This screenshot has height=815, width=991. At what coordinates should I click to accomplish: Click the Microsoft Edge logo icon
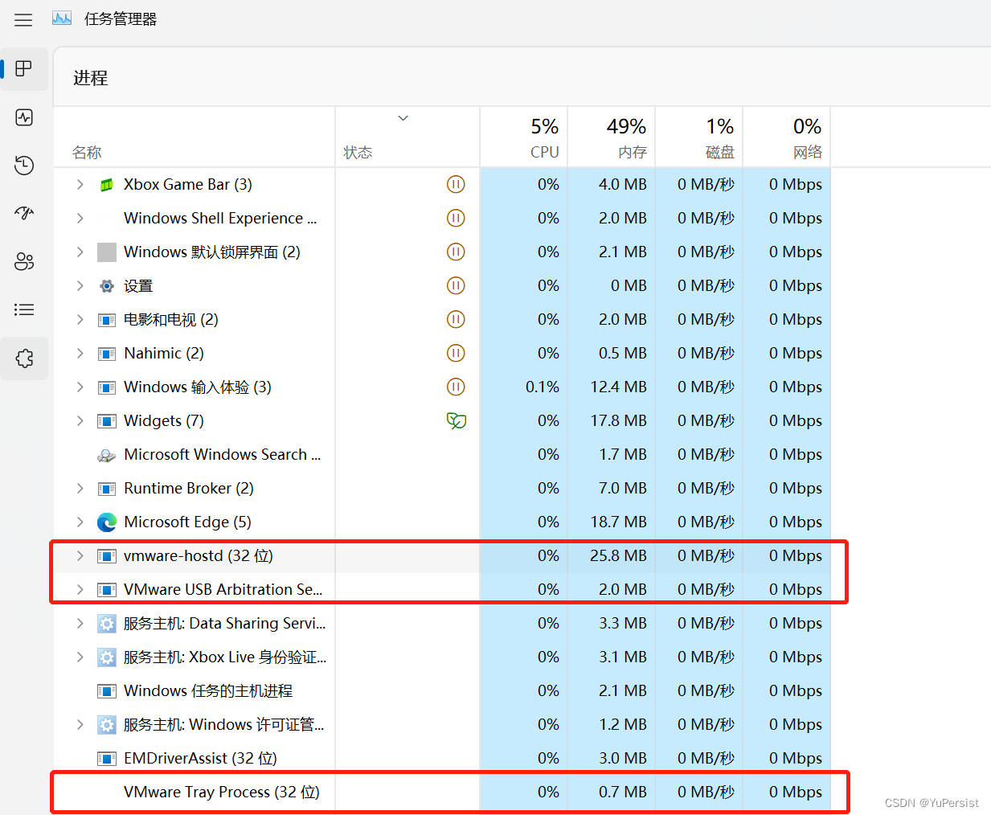tap(107, 522)
